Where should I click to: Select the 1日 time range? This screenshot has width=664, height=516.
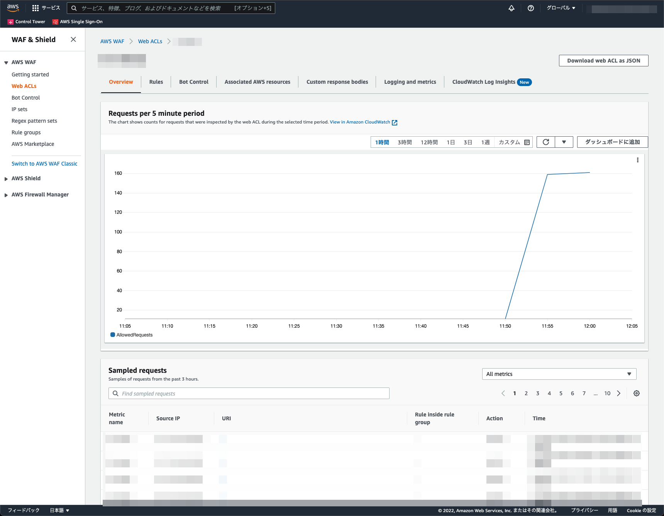[x=451, y=142]
